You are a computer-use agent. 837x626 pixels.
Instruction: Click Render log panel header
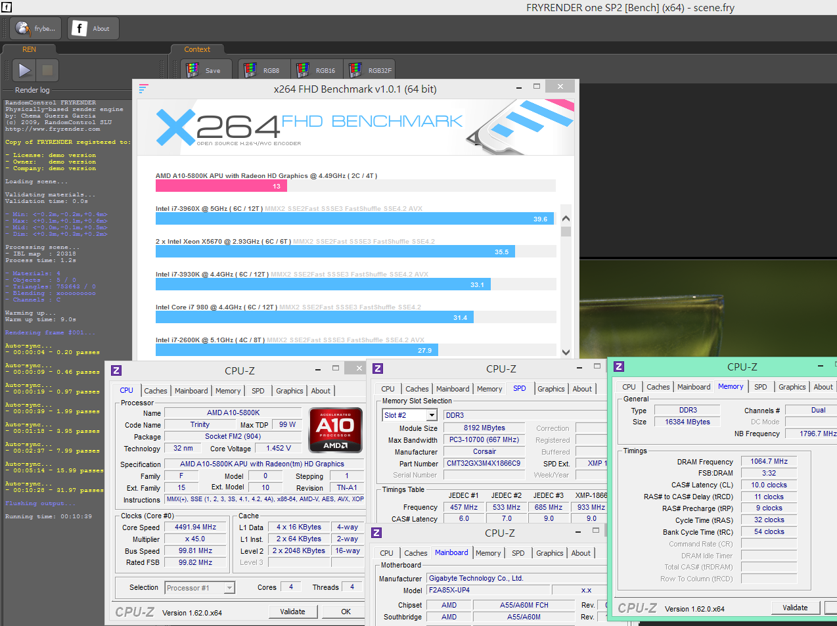point(32,90)
